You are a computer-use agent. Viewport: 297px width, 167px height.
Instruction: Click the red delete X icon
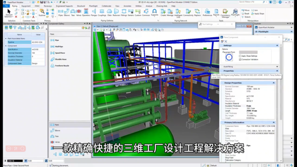point(16,17)
